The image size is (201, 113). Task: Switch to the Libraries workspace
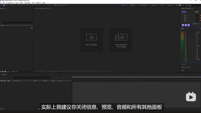click(153, 5)
